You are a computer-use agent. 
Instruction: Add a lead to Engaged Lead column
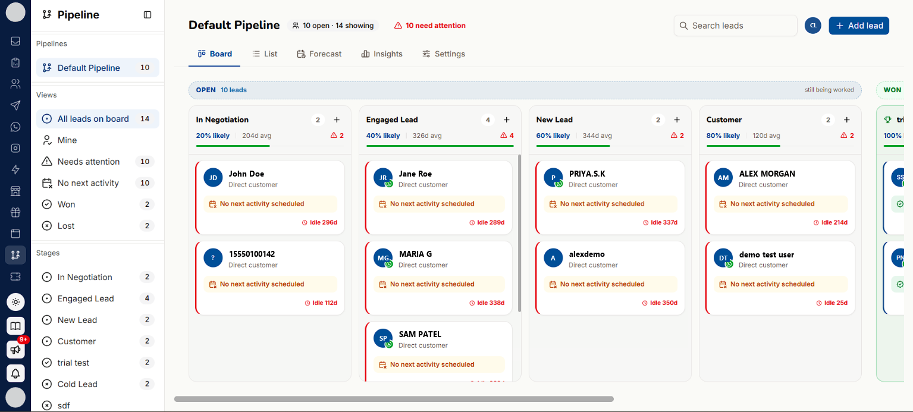click(507, 120)
